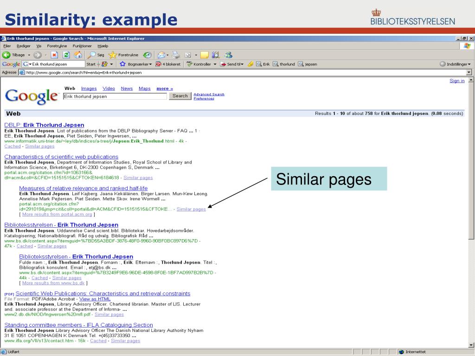Click the Sign in link
This screenshot has width=475, height=356.
[x=457, y=81]
